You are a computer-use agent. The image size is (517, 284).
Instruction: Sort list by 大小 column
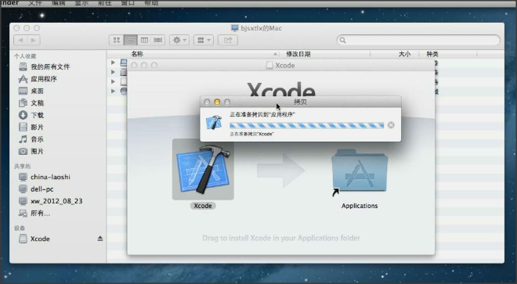(x=404, y=54)
